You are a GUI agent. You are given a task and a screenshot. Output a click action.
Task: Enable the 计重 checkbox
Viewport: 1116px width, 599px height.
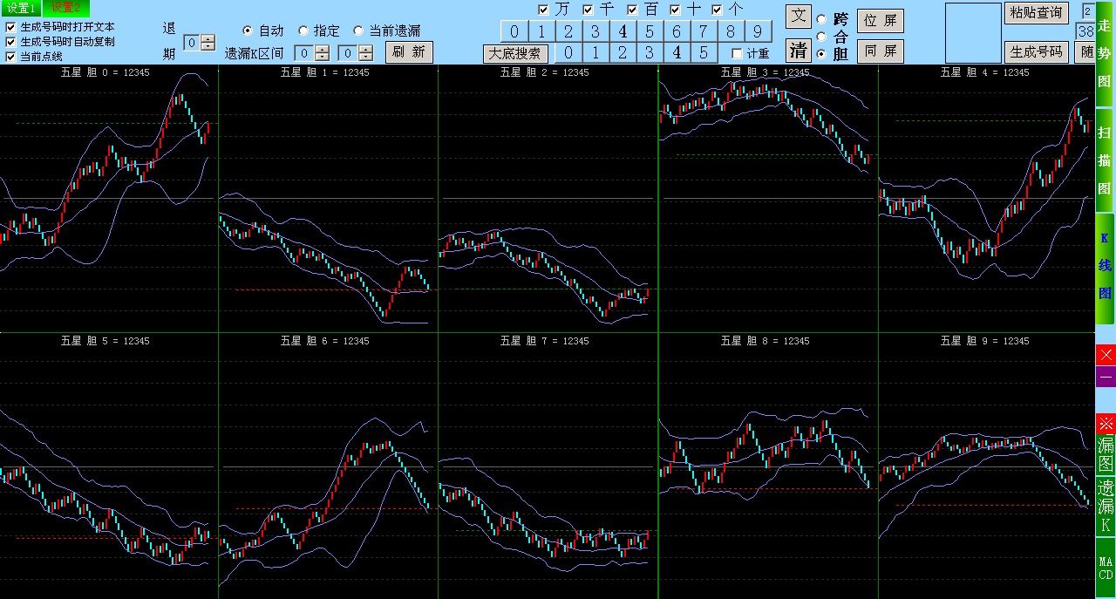click(x=738, y=53)
